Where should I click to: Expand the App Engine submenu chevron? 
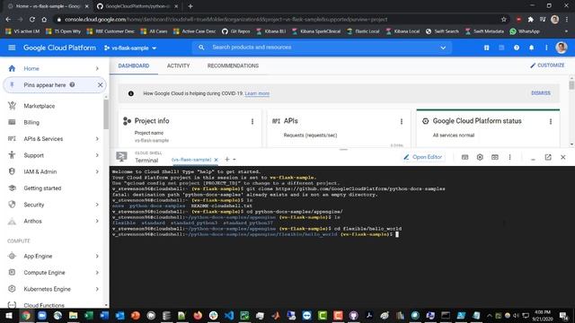(x=97, y=256)
